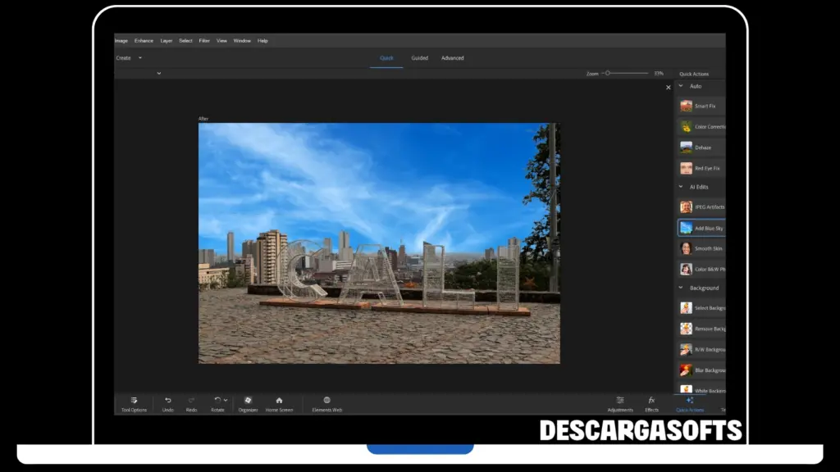Open the Effects panel

tap(652, 404)
